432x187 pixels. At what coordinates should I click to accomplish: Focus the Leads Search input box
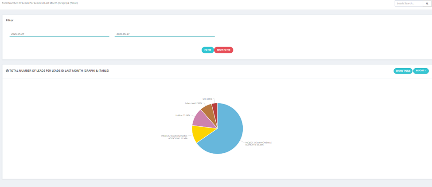click(409, 3)
